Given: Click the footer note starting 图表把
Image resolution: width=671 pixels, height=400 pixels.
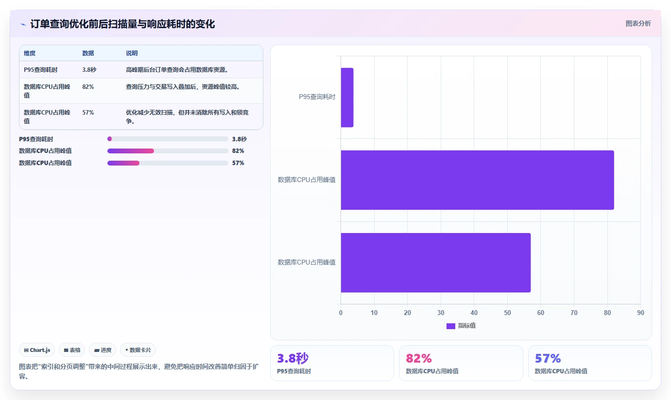Looking at the screenshot, I should [x=138, y=371].
